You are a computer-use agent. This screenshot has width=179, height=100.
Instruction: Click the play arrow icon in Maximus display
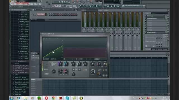point(44,59)
